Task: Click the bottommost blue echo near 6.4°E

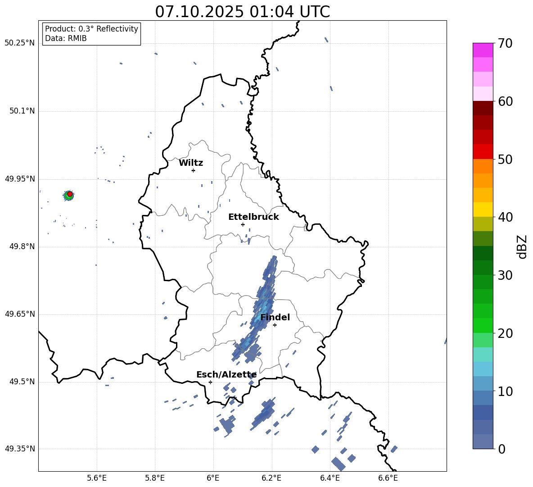Action: tap(338, 464)
